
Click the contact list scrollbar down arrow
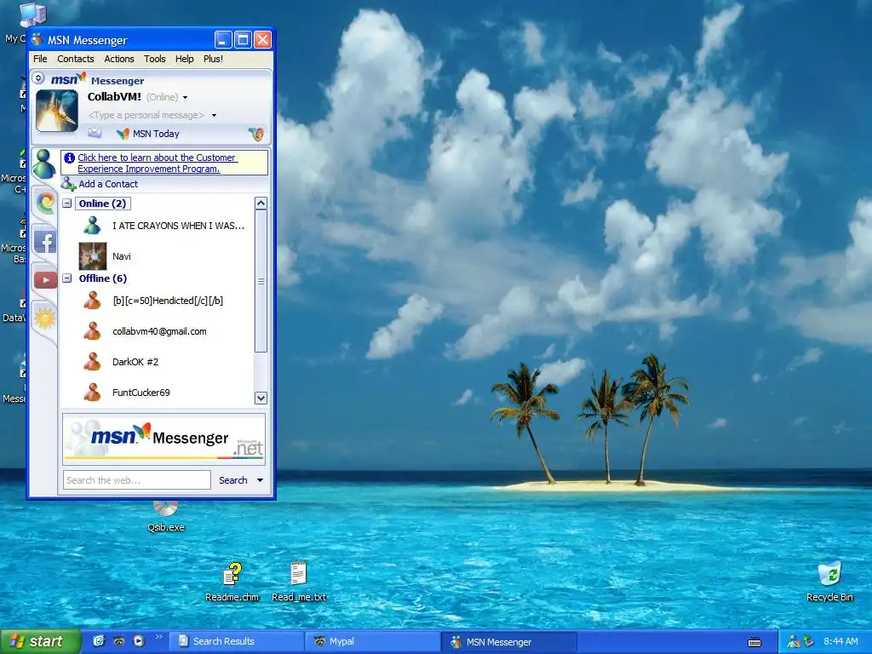[261, 399]
